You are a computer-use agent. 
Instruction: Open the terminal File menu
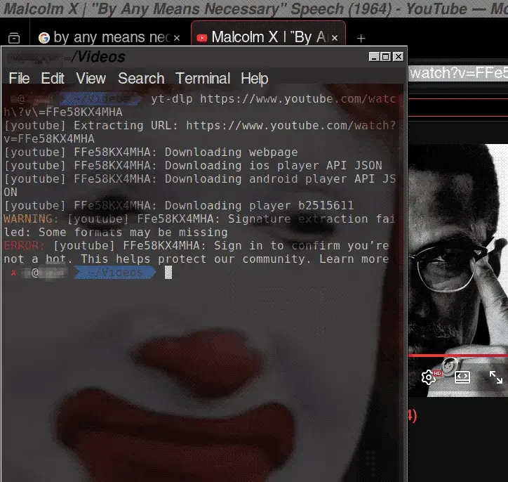coord(19,79)
